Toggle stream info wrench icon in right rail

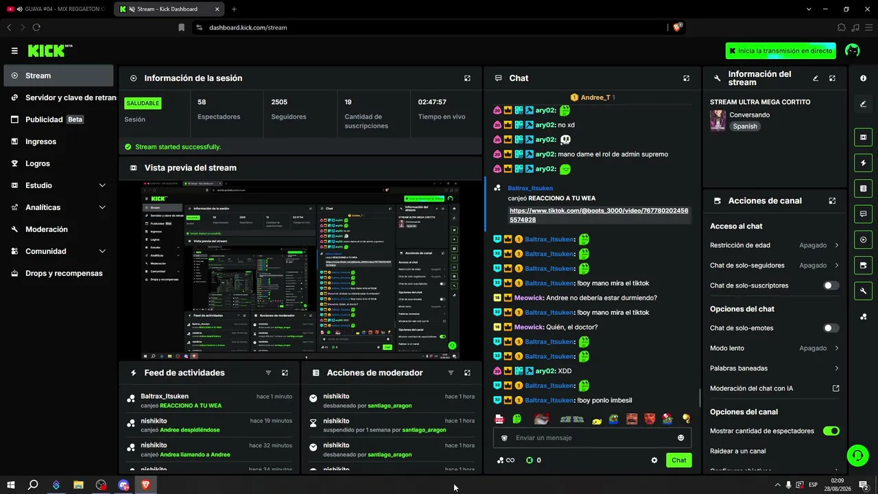863,291
